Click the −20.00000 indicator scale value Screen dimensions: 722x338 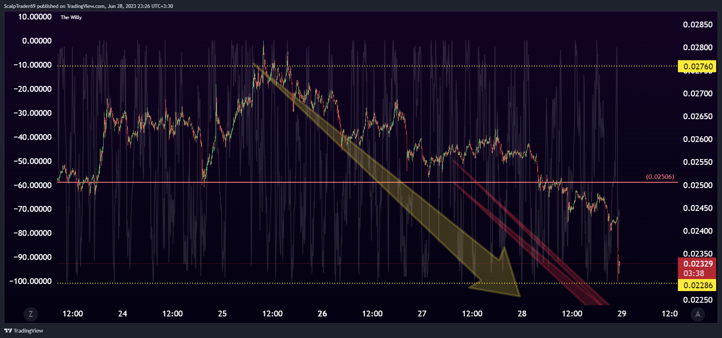click(32, 89)
